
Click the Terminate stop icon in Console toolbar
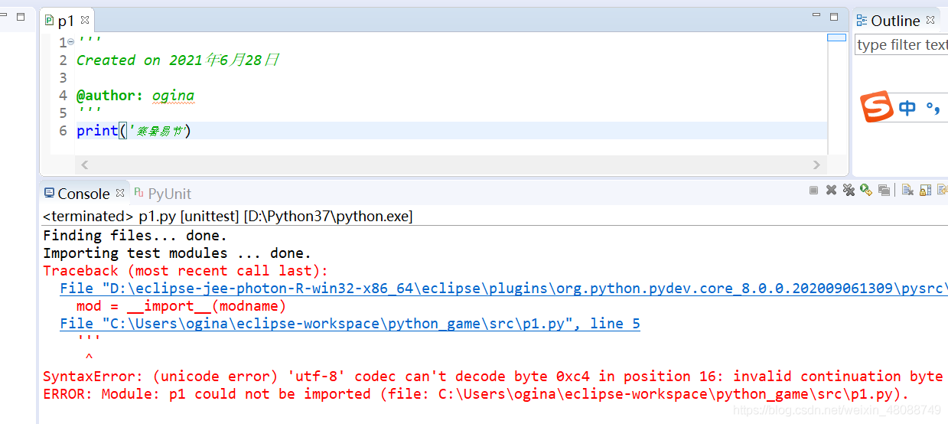pos(813,191)
